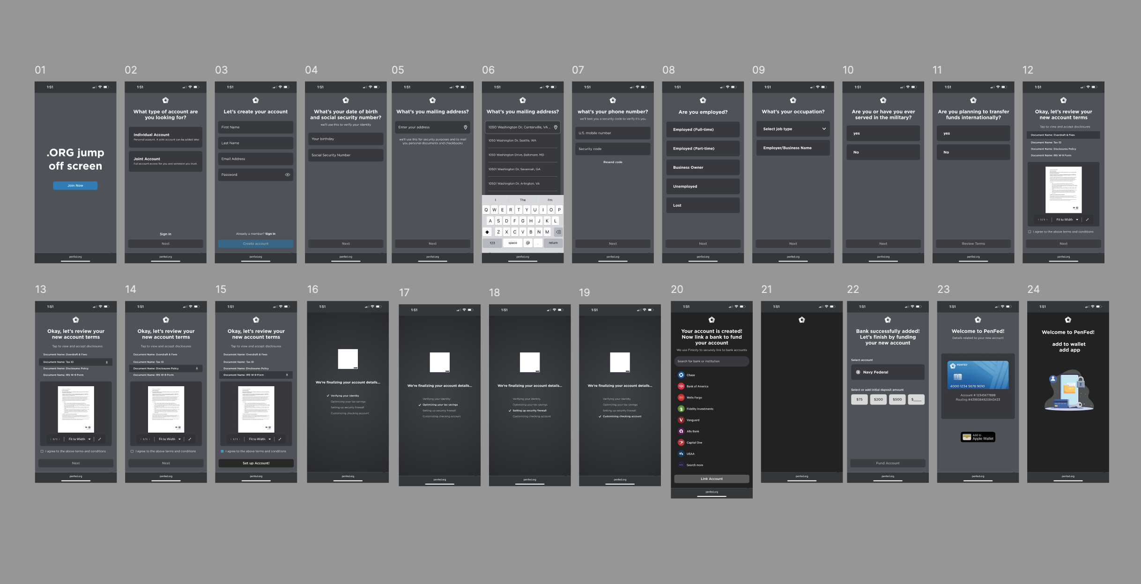Click Chase bank logo in screen 20
Screen dimensions: 1141x584
pos(681,375)
